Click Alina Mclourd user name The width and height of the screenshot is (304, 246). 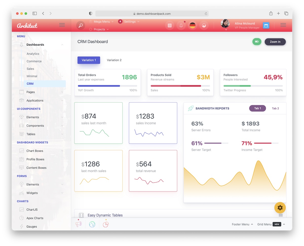[x=245, y=23]
